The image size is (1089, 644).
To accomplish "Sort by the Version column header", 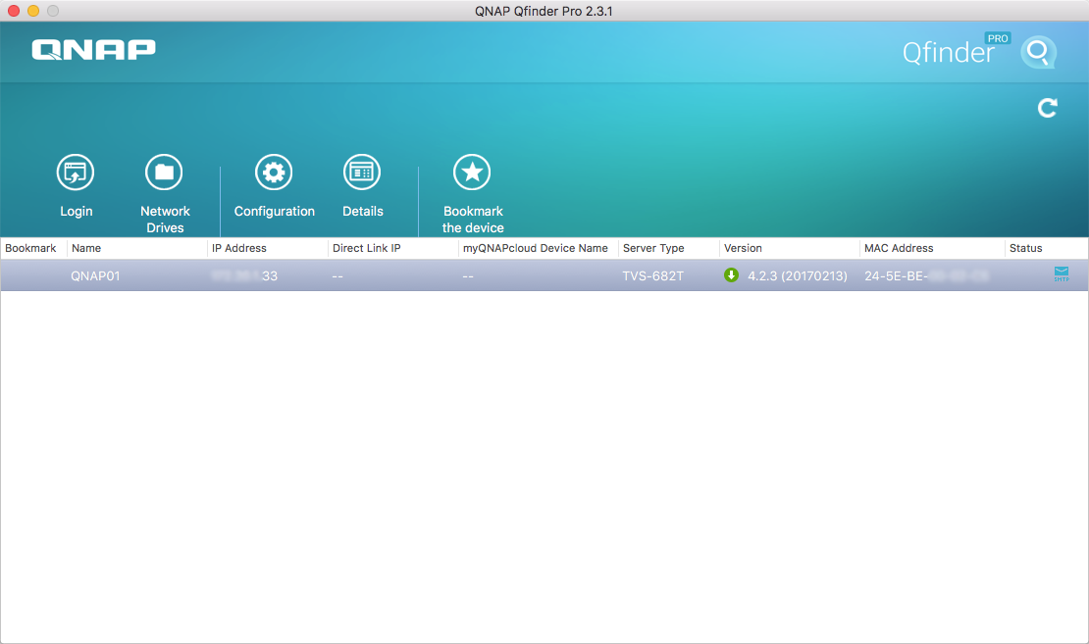I will tap(743, 248).
